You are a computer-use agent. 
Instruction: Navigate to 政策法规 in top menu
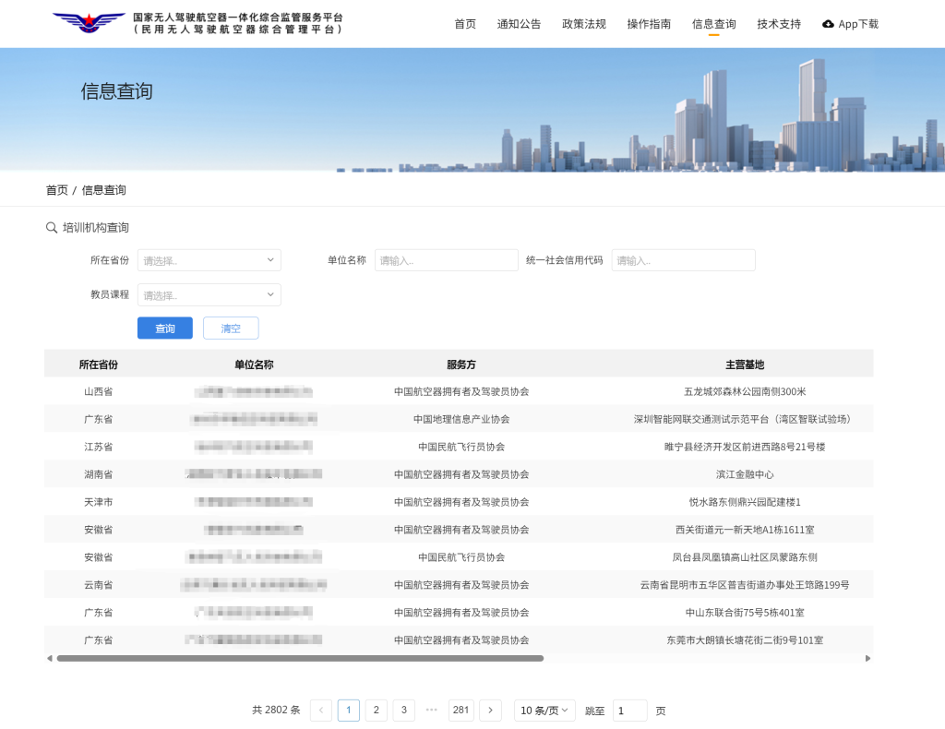coord(584,24)
